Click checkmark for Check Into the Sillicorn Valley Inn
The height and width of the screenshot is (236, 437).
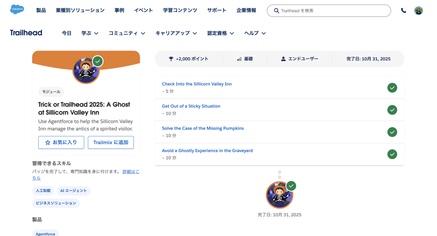pyautogui.click(x=392, y=88)
